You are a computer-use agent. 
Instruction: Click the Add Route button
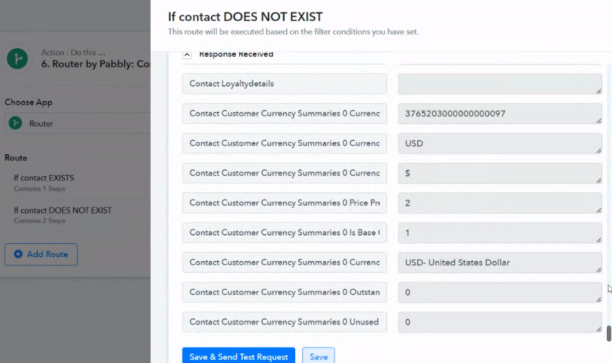point(41,254)
